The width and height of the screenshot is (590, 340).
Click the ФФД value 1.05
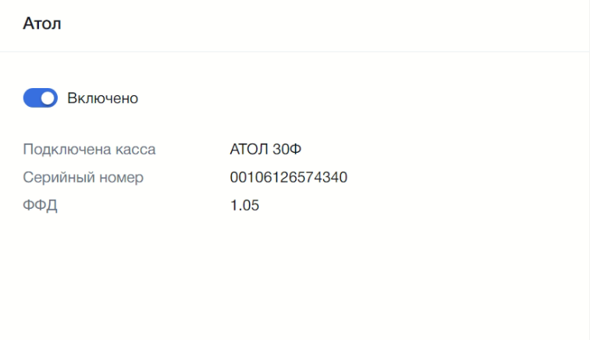[244, 206]
